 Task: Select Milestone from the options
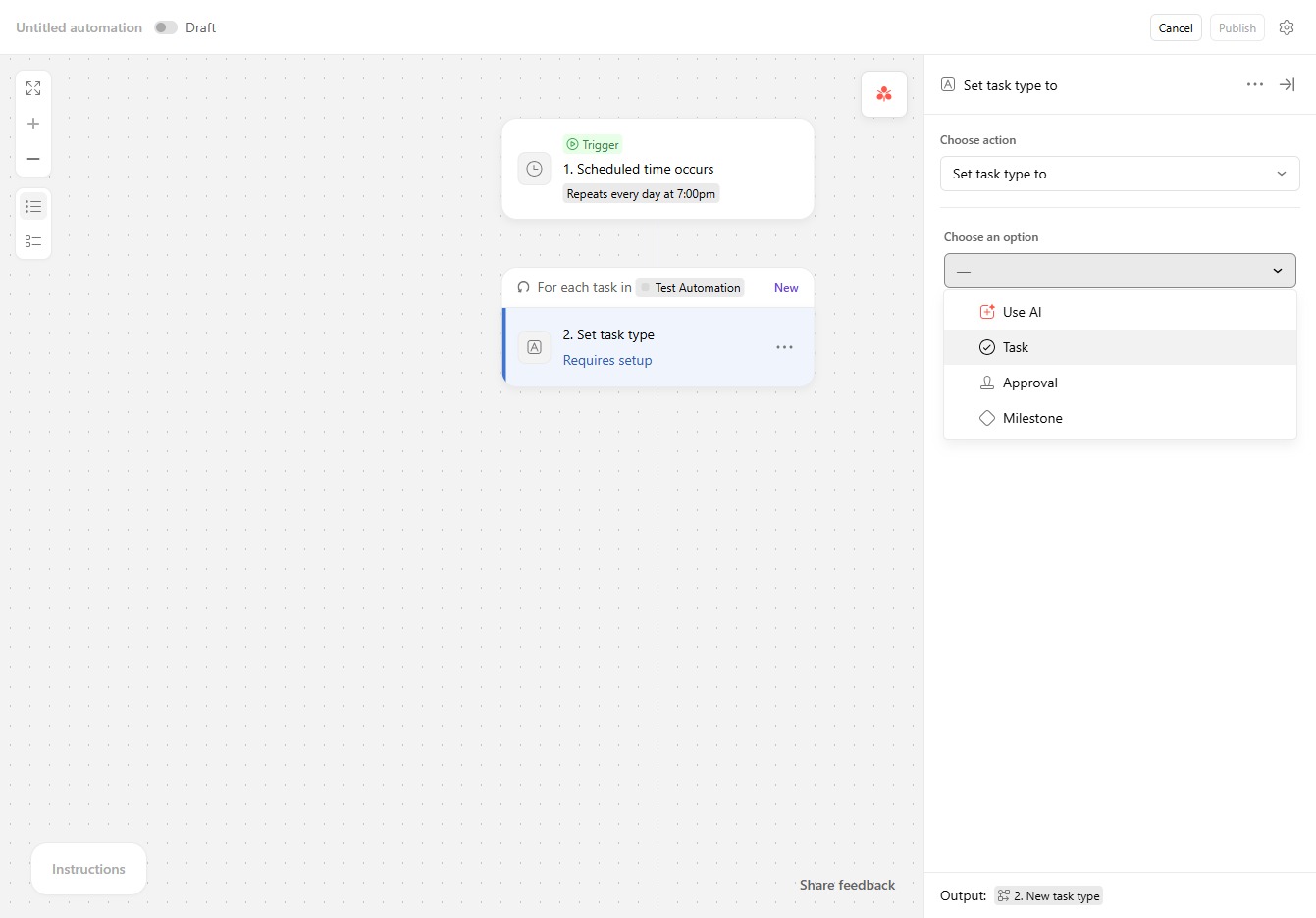pyautogui.click(x=1120, y=418)
